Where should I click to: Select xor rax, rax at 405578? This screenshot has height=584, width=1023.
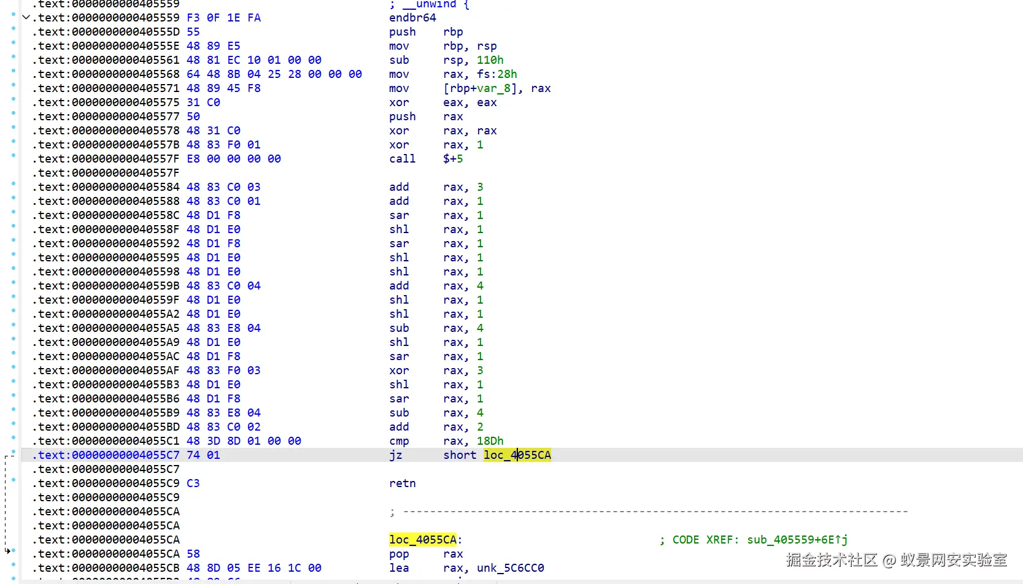(443, 131)
